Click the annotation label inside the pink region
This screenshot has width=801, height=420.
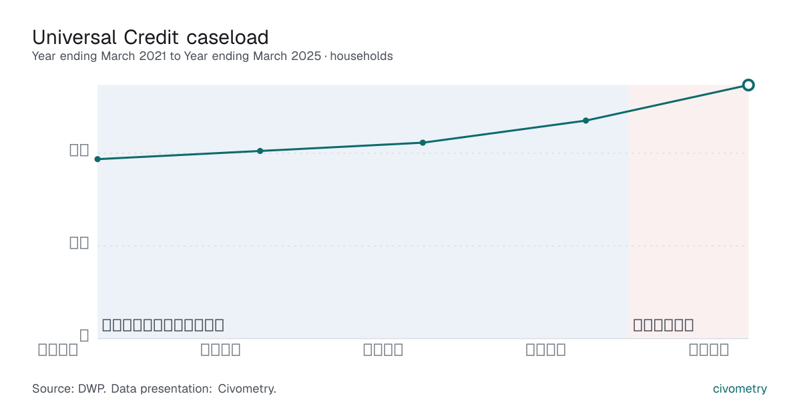[x=663, y=325]
